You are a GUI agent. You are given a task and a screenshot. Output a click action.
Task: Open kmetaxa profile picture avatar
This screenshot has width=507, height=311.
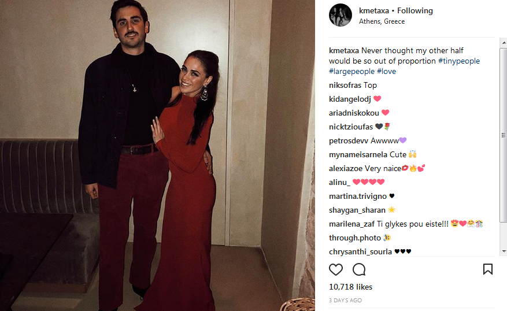tap(340, 15)
